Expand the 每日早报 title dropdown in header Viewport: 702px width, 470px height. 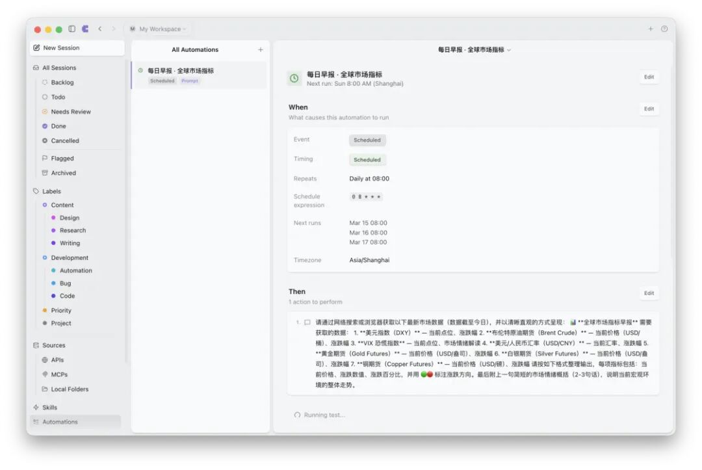coord(474,49)
